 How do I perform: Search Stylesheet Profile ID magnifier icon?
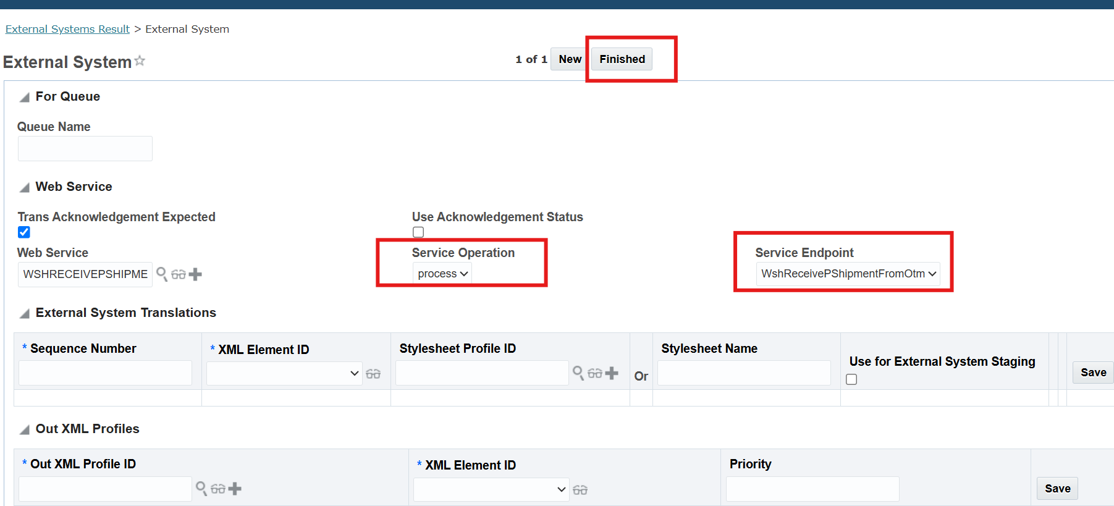point(578,373)
